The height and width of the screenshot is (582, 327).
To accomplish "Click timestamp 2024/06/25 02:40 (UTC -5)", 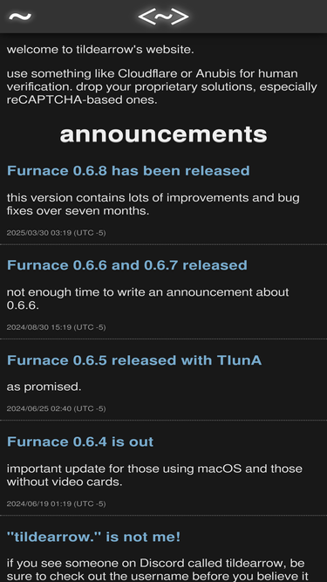I will pos(57,408).
